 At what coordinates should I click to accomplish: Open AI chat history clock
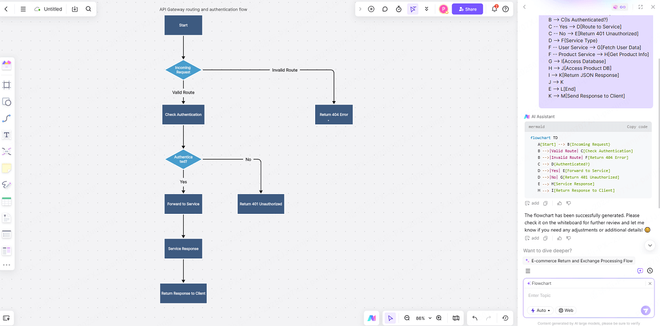[650, 271]
